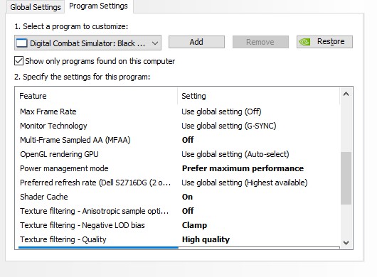Click the program icon beside Digital Combat Simulator
Image resolution: width=377 pixels, height=277 pixels.
click(21, 43)
